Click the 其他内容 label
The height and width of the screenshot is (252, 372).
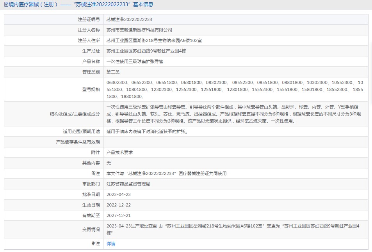click(x=91, y=163)
